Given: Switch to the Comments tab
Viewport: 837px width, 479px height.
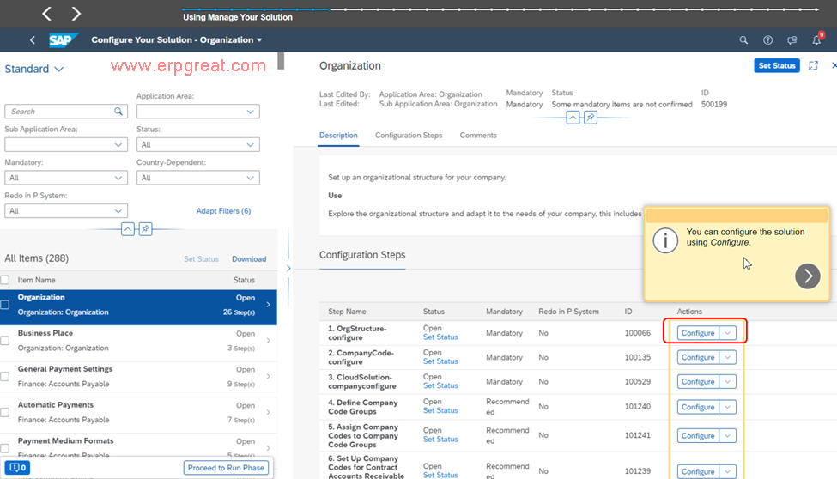Looking at the screenshot, I should (x=478, y=136).
